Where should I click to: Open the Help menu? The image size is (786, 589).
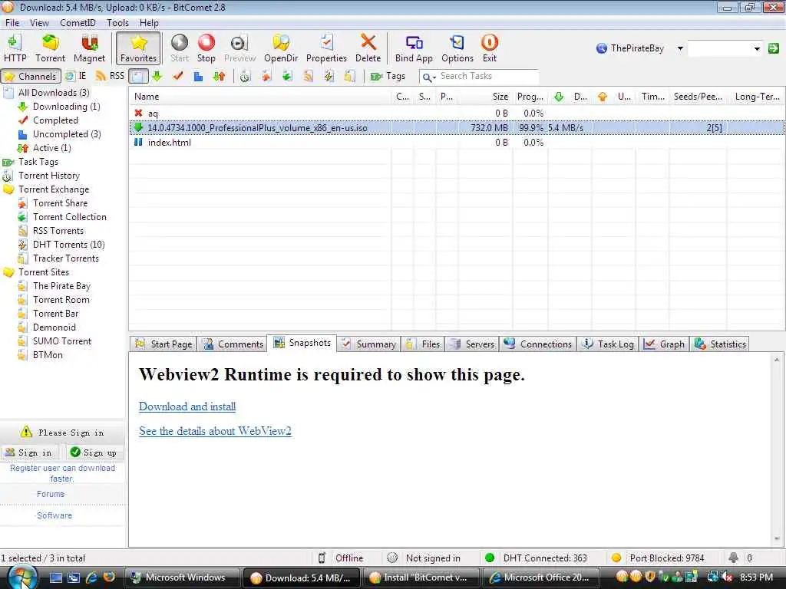pos(149,22)
